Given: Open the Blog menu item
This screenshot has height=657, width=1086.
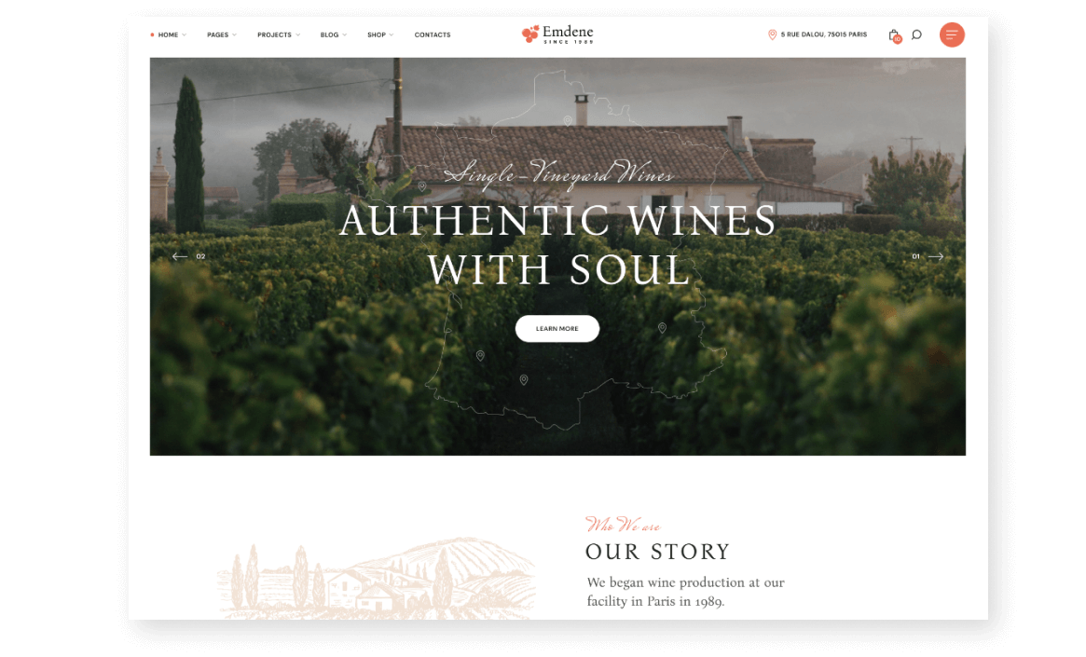Looking at the screenshot, I should pos(333,34).
